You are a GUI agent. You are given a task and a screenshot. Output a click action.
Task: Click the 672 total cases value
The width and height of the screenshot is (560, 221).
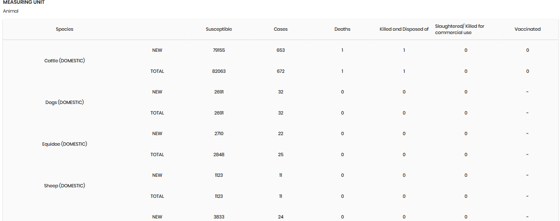point(280,71)
